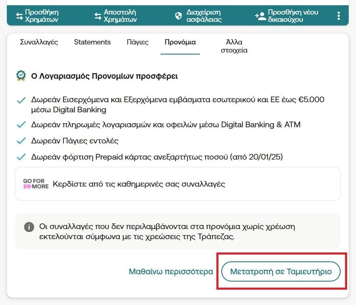Open the Συναλλαγές tab

pyautogui.click(x=39, y=42)
